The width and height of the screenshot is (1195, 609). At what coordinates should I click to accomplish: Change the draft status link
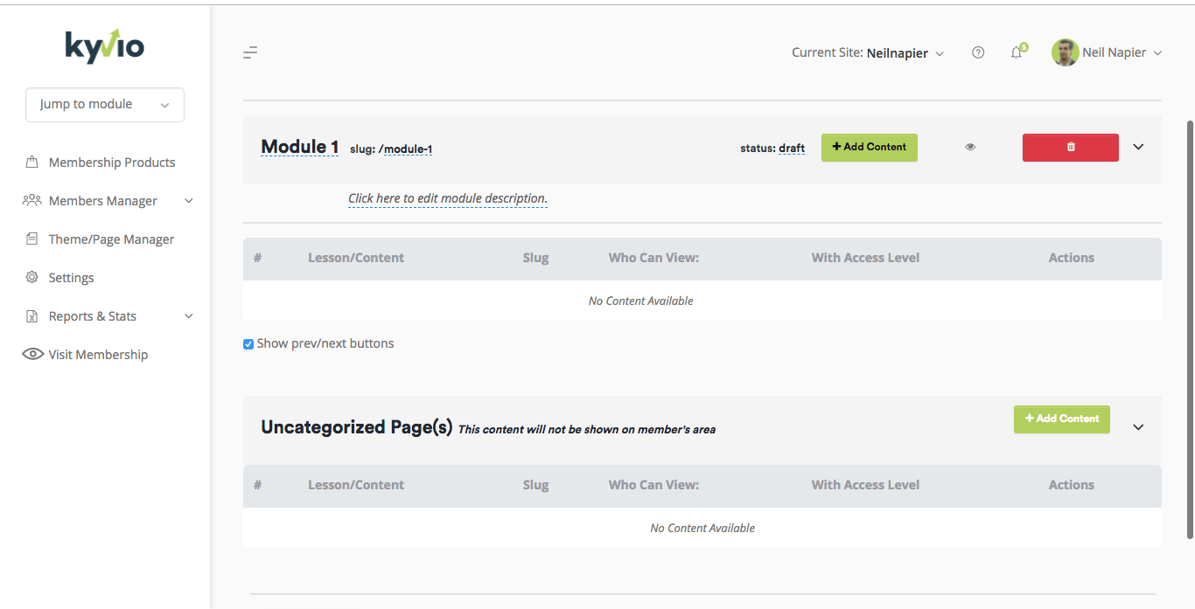pyautogui.click(x=792, y=149)
